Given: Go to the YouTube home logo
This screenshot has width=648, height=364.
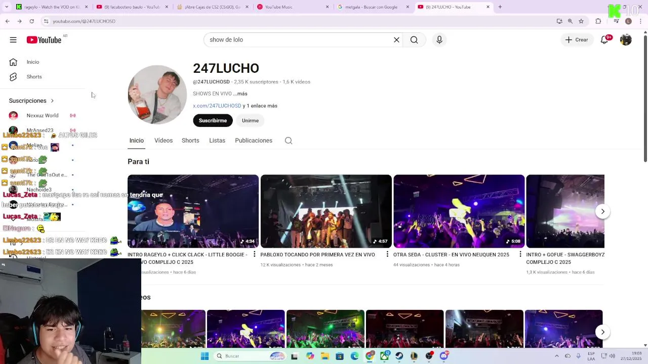Looking at the screenshot, I should tap(44, 40).
